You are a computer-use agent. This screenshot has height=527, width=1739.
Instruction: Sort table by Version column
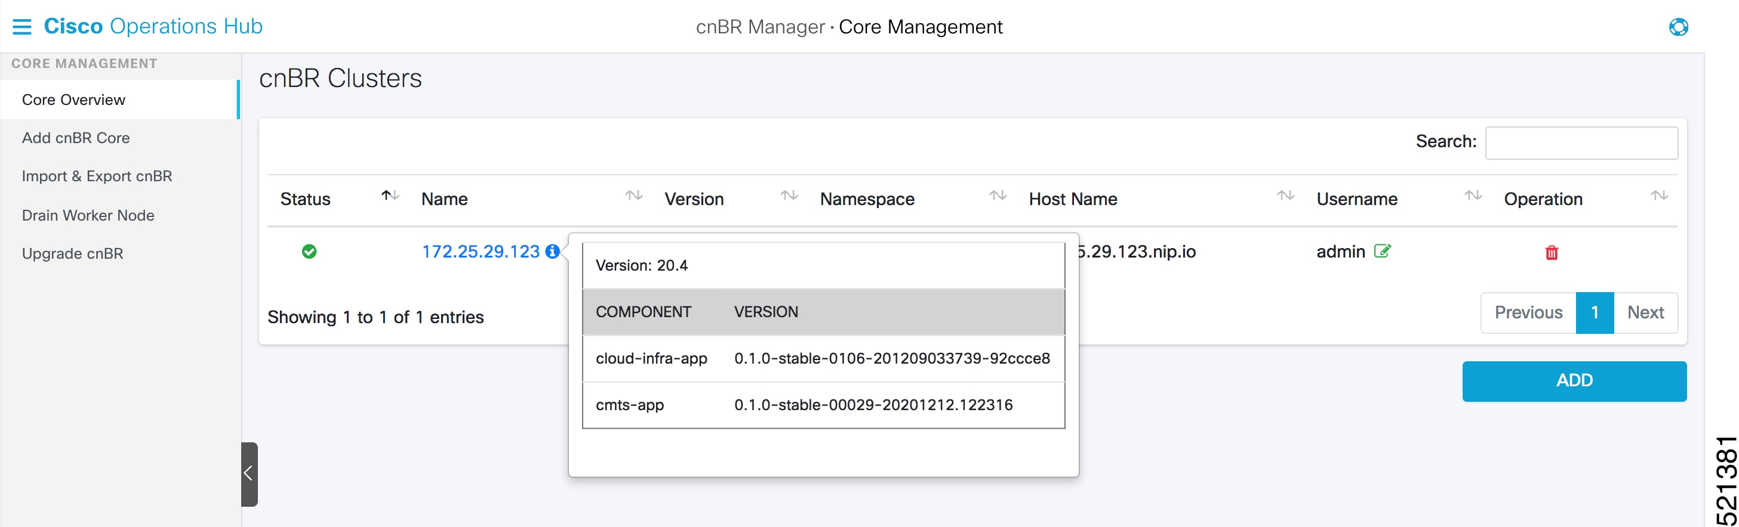tap(789, 196)
